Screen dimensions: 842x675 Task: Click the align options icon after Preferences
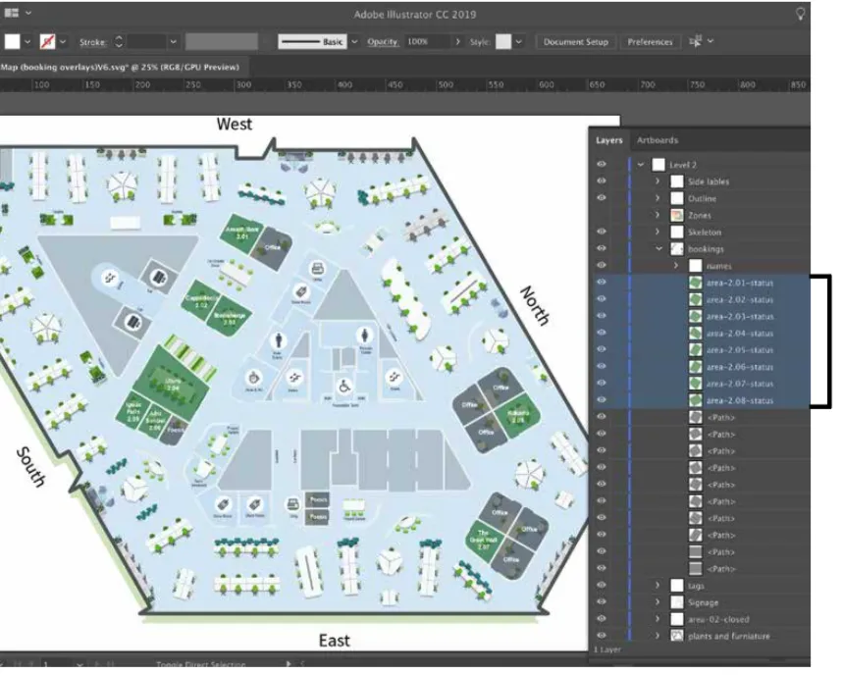tap(695, 42)
